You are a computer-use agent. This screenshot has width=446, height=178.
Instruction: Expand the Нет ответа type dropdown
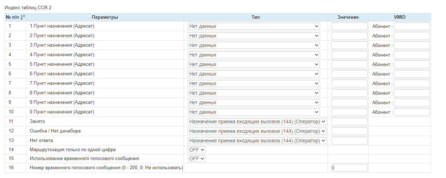pyautogui.click(x=257, y=141)
